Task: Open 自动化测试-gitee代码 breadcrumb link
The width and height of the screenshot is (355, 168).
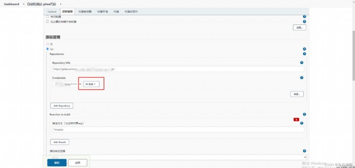Action: pyautogui.click(x=41, y=4)
